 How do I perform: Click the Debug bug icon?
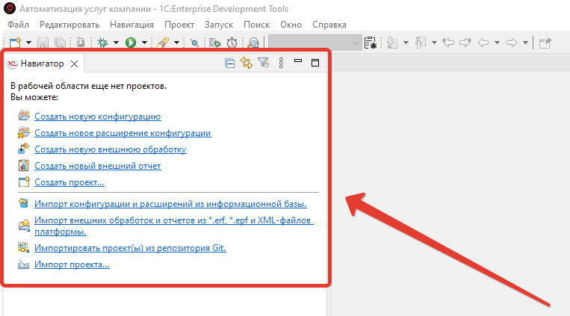tap(103, 43)
